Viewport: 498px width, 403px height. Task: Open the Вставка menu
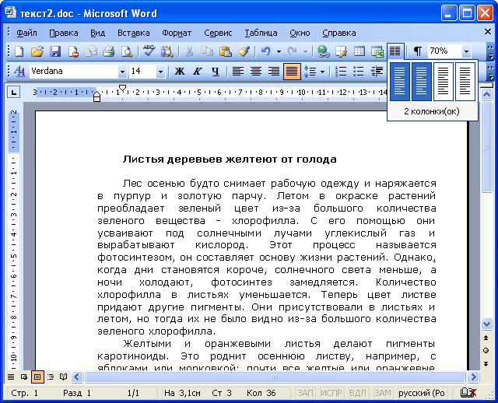(x=133, y=33)
